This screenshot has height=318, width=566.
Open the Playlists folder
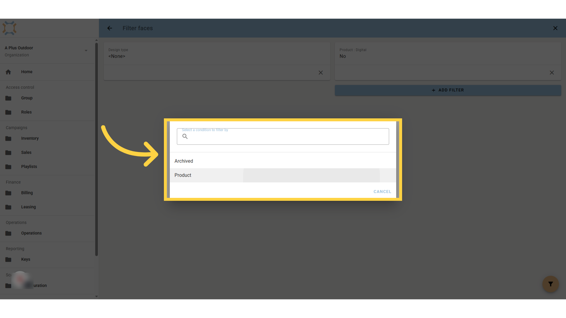(x=47, y=167)
